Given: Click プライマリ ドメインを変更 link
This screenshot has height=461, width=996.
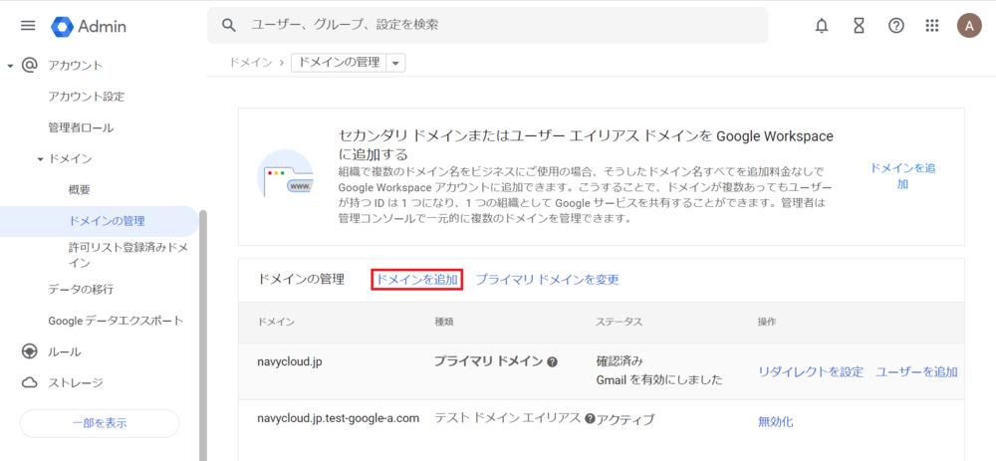Looking at the screenshot, I should [547, 280].
